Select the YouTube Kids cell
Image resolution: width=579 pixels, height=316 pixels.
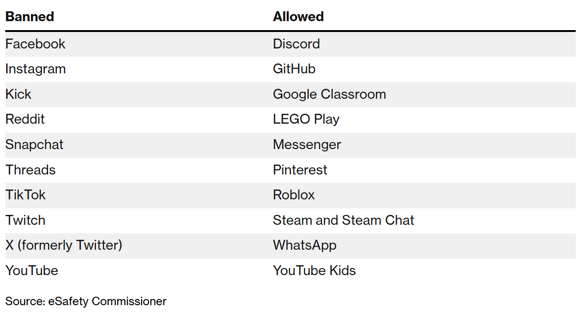tap(314, 271)
